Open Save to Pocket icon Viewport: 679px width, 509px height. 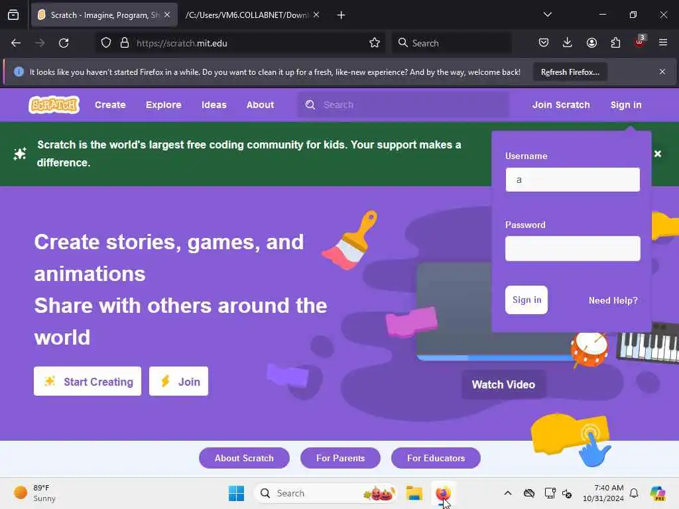[x=544, y=42]
